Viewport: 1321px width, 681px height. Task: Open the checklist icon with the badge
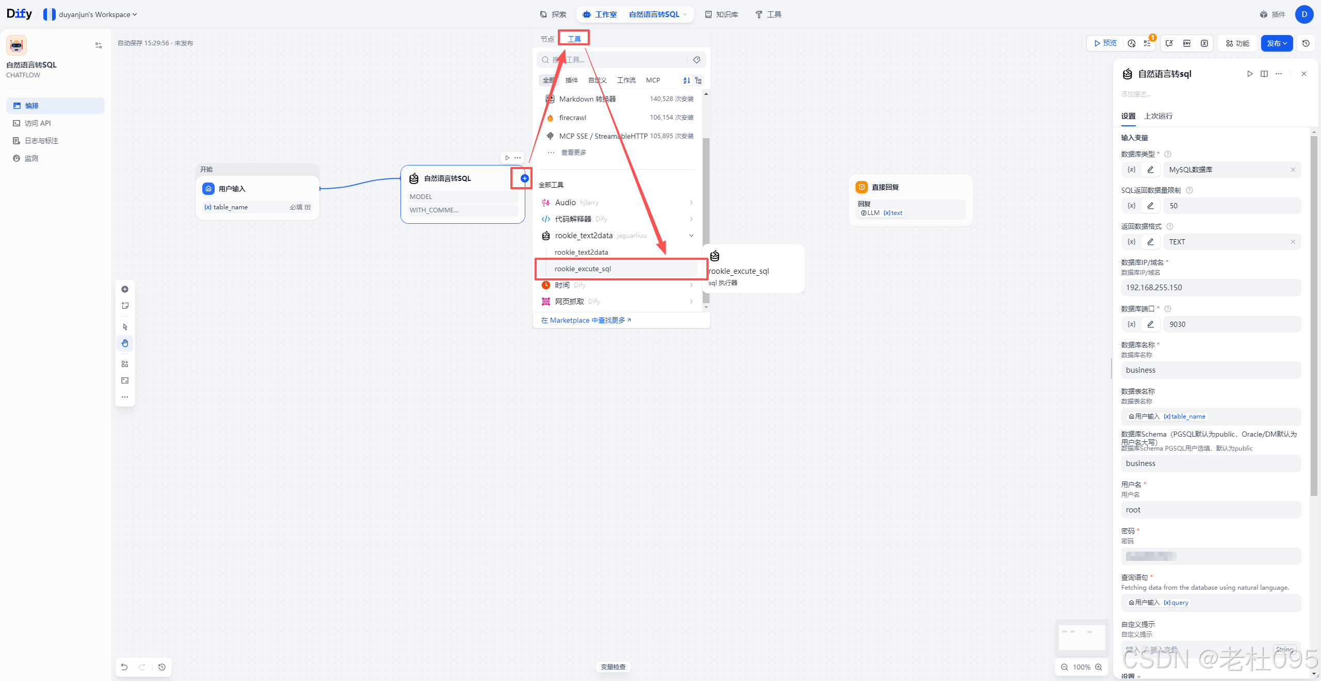click(x=1147, y=43)
